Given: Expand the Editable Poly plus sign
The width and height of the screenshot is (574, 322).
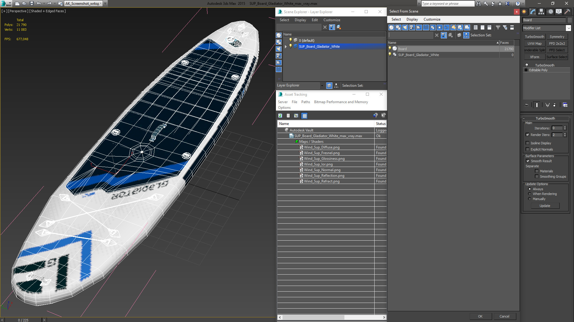Looking at the screenshot, I should click(x=526, y=70).
